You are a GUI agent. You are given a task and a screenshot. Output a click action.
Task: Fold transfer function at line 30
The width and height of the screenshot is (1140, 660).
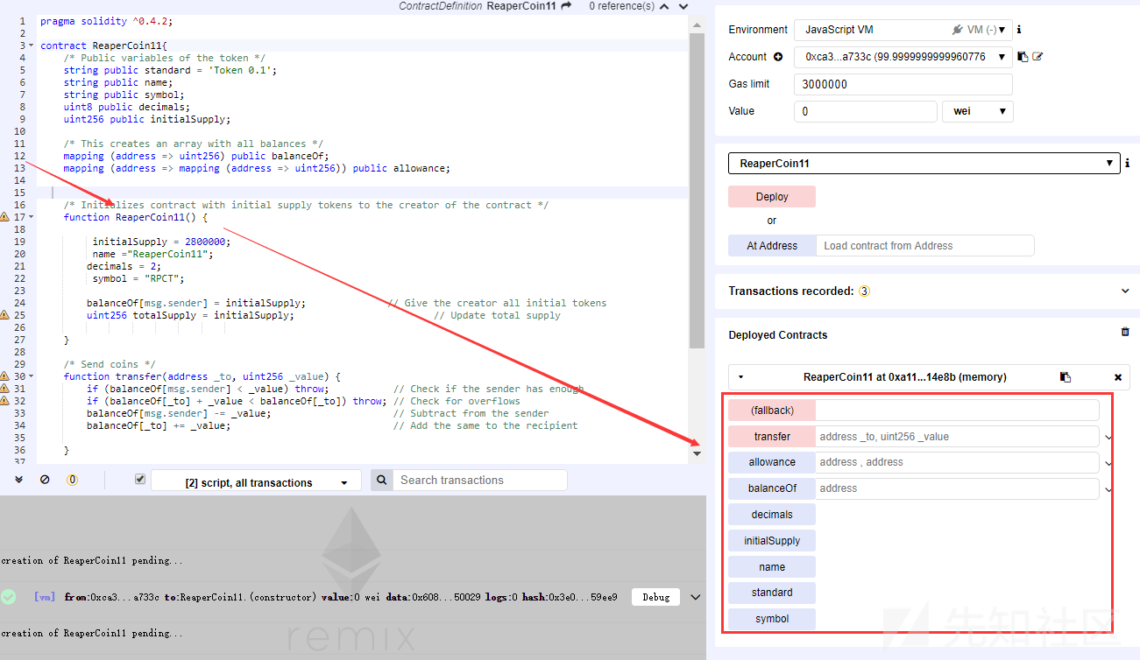(32, 376)
